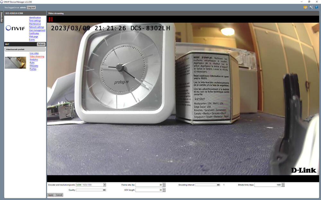This screenshot has height=200, width=321.
Task: Open the Encoder and resolution dropdown
Action: (x=105, y=185)
